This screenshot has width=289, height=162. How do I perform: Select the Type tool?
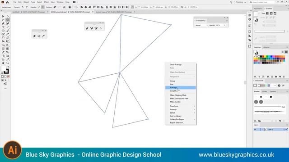tap(3, 27)
